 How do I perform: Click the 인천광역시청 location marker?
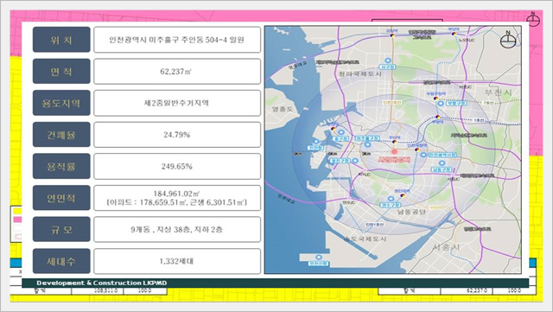click(423, 155)
